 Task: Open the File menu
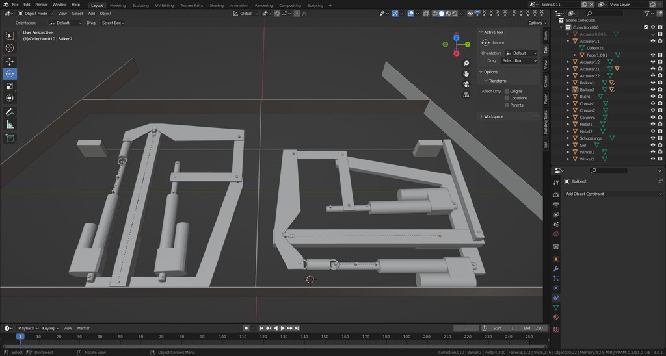(16, 5)
